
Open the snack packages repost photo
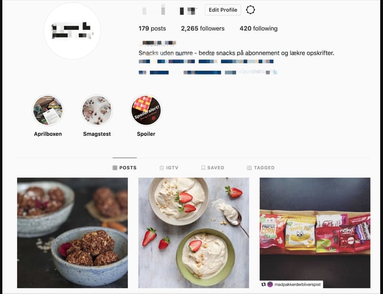[315, 233]
